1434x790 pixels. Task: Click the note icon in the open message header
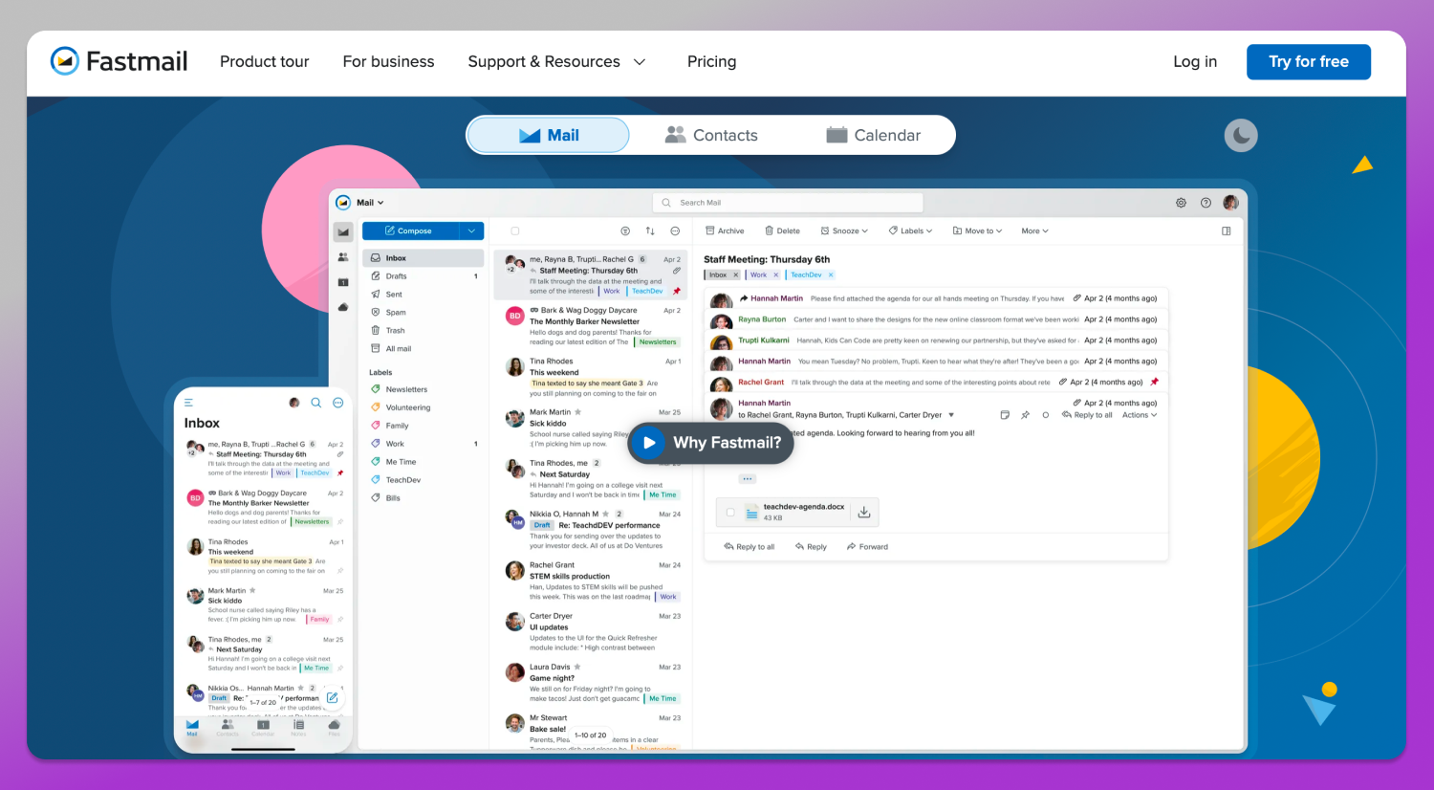click(1005, 415)
